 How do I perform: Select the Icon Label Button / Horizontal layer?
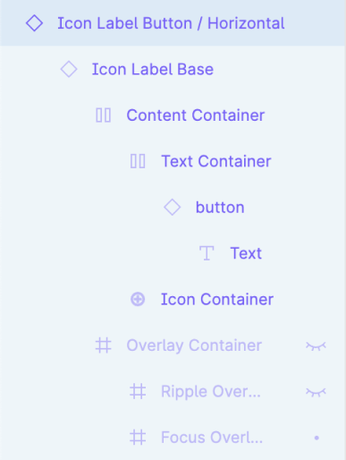pyautogui.click(x=173, y=23)
